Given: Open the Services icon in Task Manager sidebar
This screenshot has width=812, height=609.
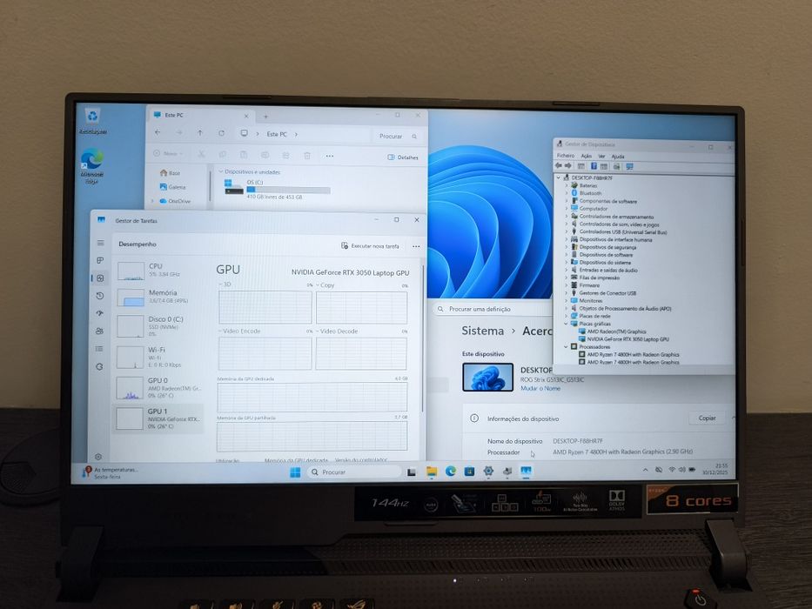Looking at the screenshot, I should (99, 366).
